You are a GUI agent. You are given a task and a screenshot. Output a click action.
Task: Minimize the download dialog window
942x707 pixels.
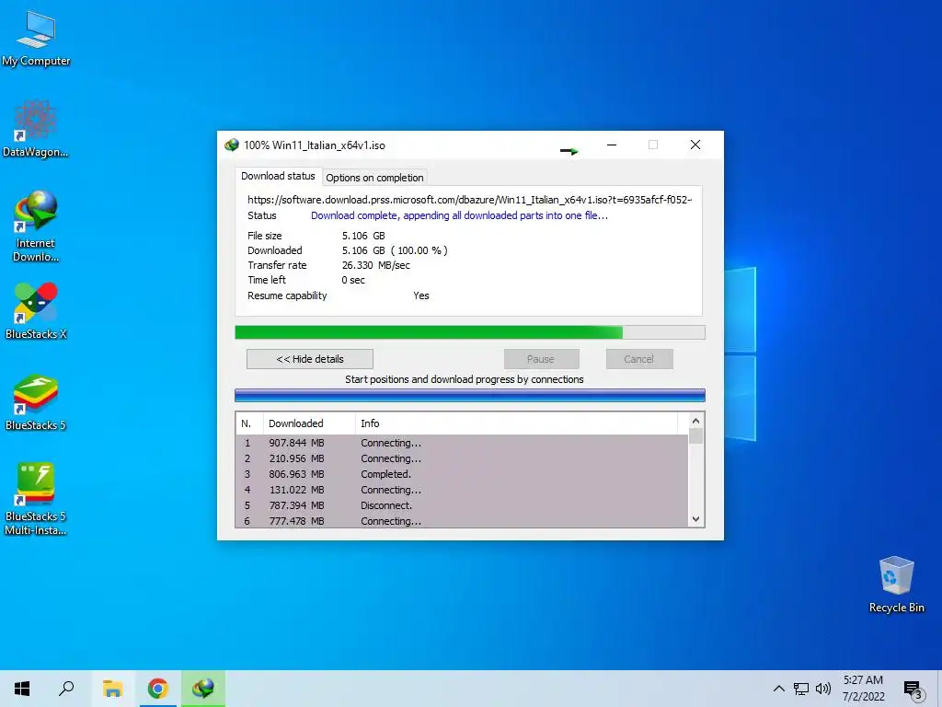(612, 145)
